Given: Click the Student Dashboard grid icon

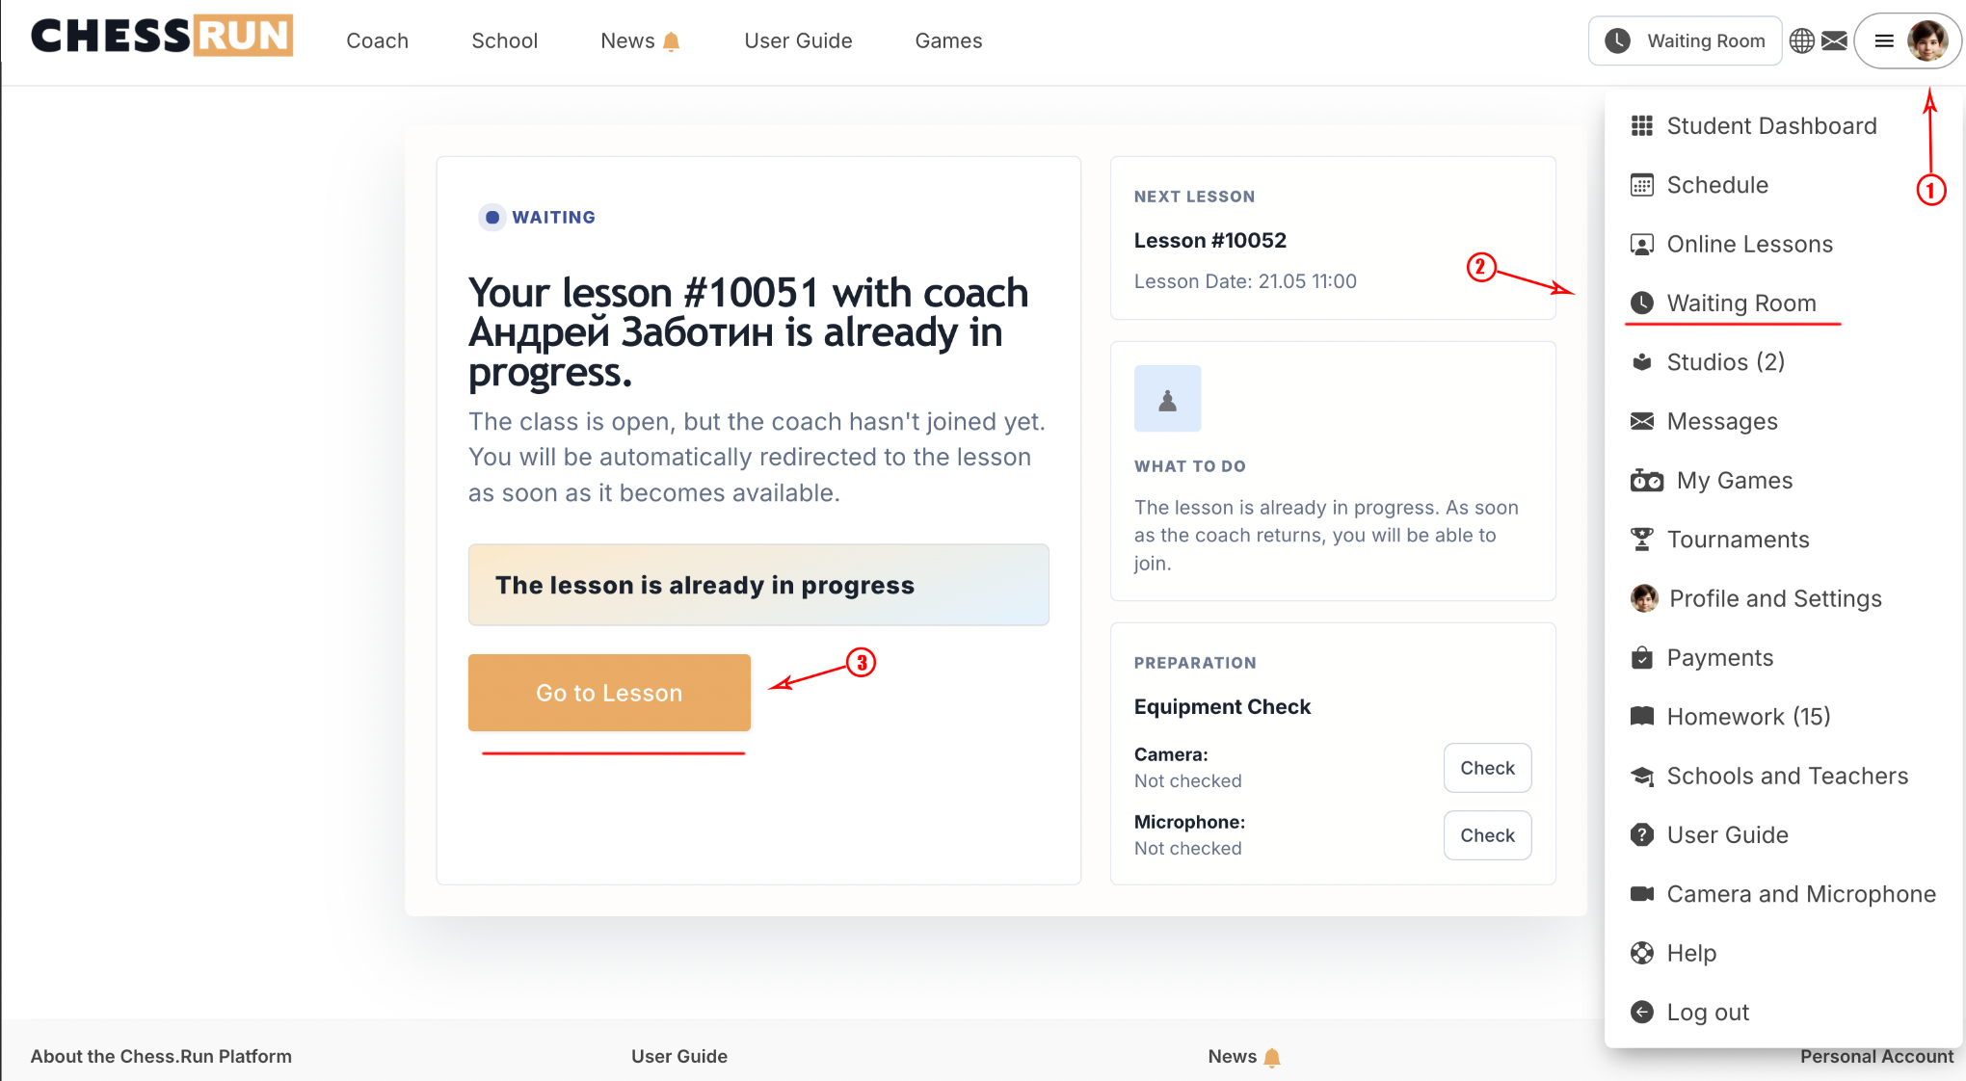Looking at the screenshot, I should [x=1641, y=125].
